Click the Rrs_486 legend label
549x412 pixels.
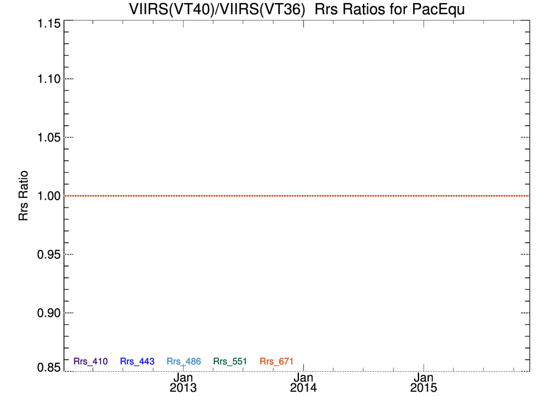184,361
